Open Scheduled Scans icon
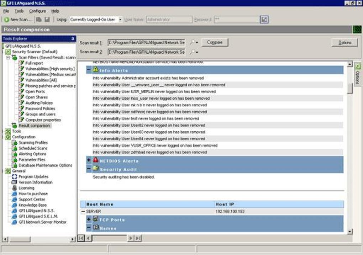 14,148
